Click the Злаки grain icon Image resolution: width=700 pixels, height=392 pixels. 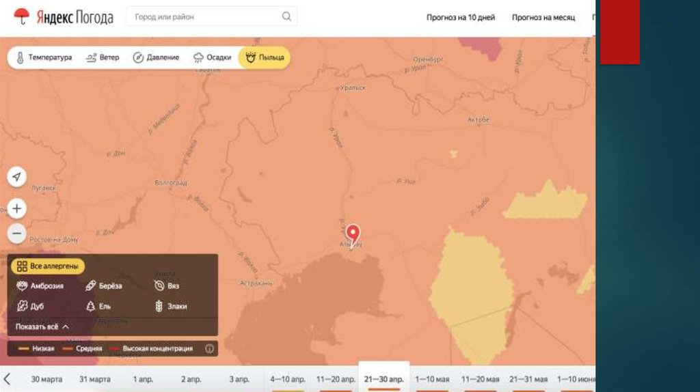[x=159, y=307]
